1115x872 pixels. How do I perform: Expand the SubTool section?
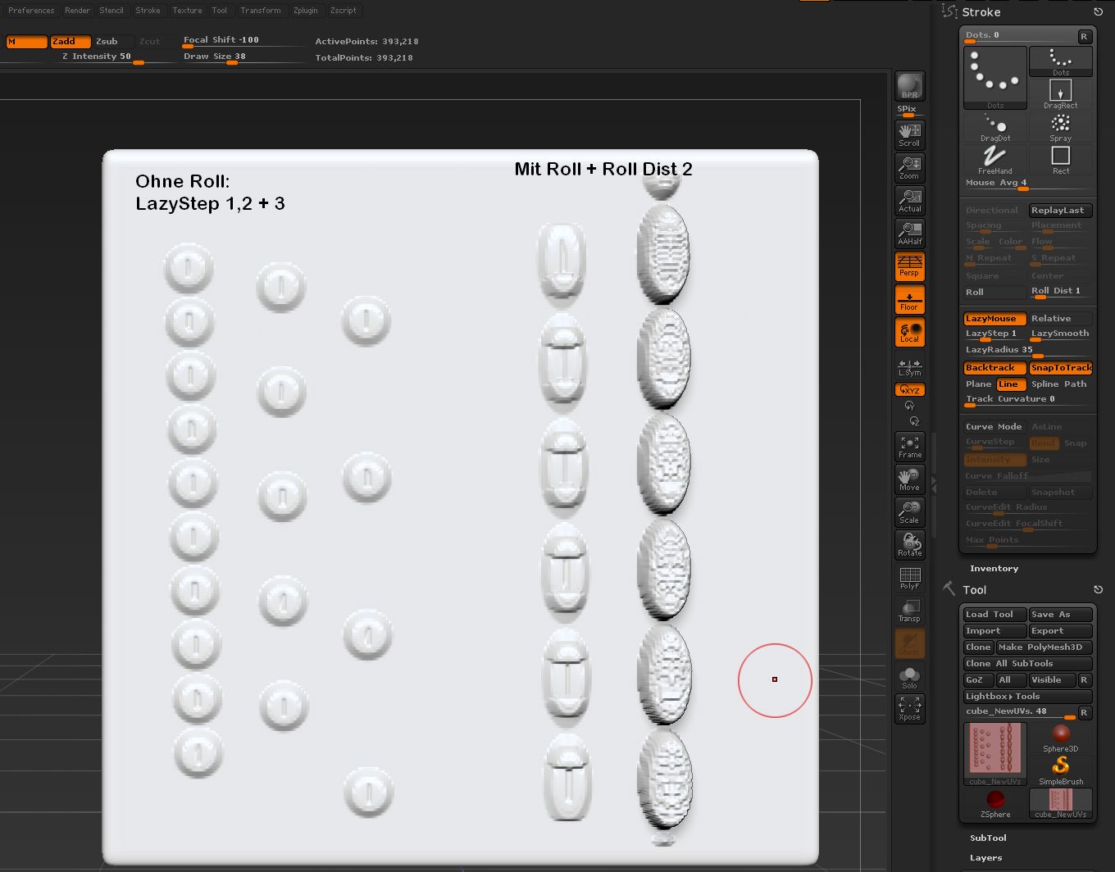[988, 838]
